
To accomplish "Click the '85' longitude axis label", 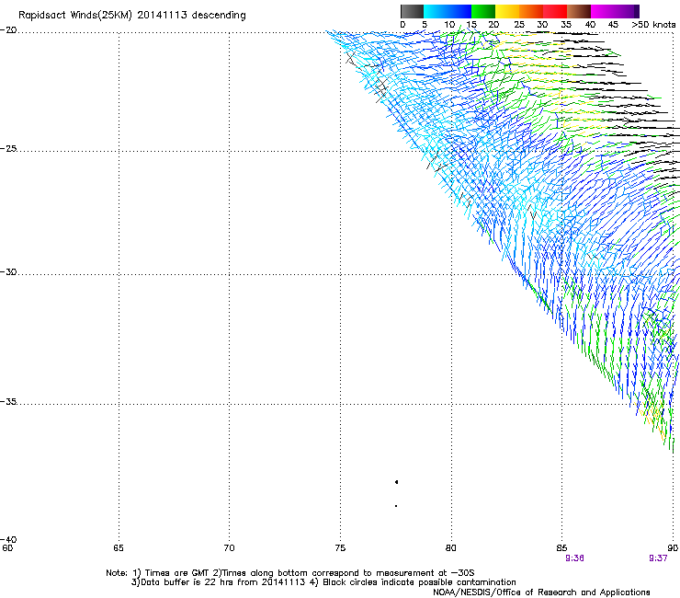I will point(561,548).
